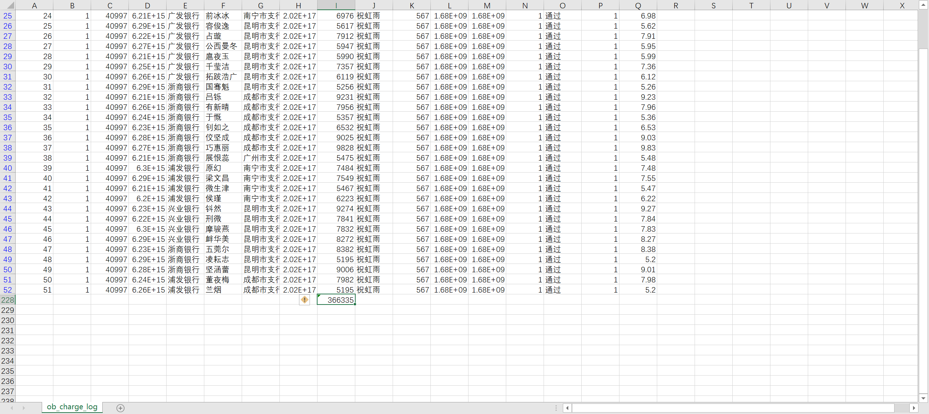Add a new sheet with plus icon

120,408
